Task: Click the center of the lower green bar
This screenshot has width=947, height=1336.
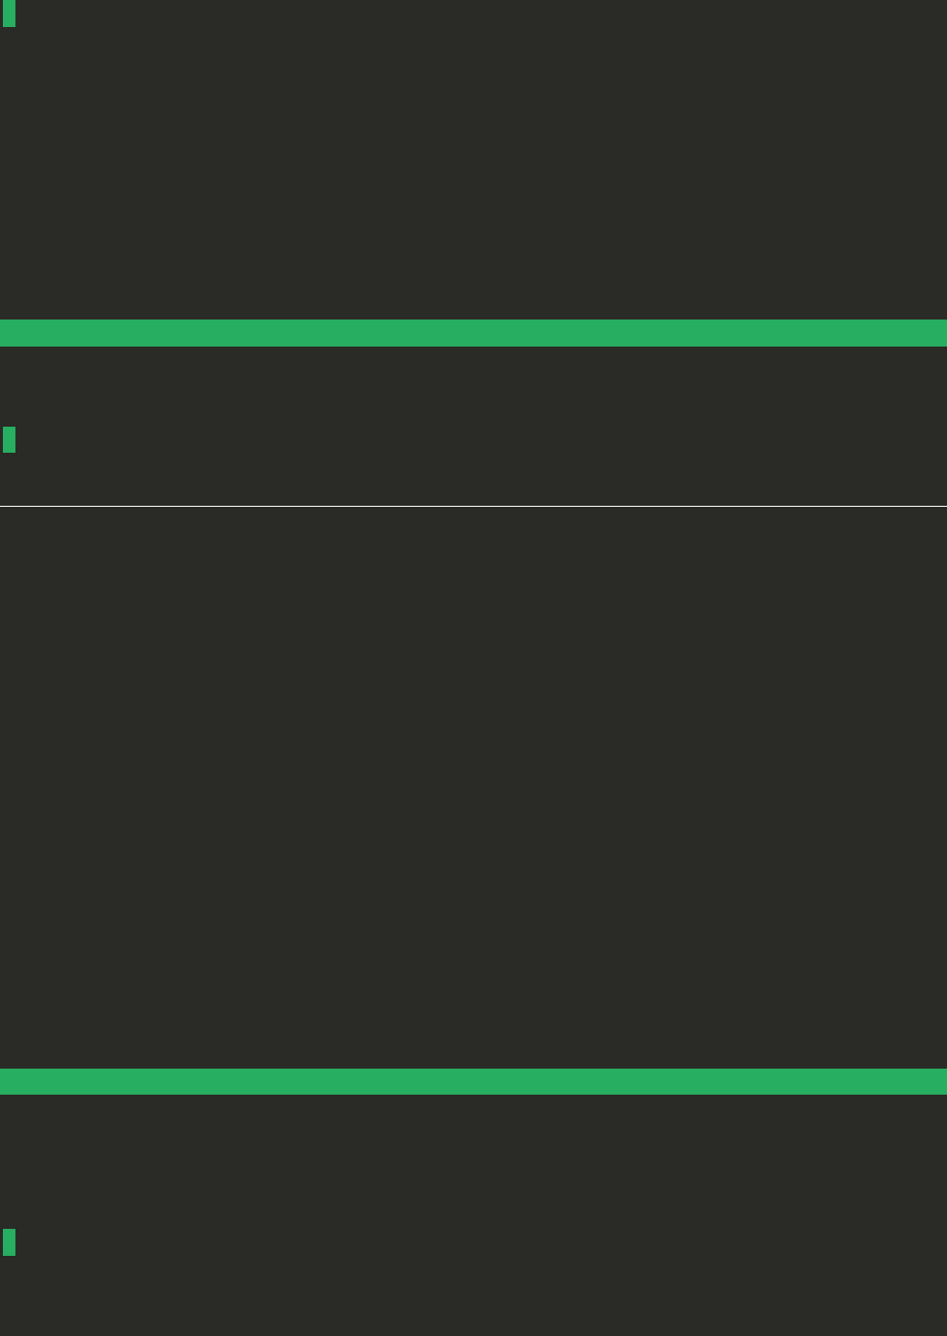Action: point(473,1081)
